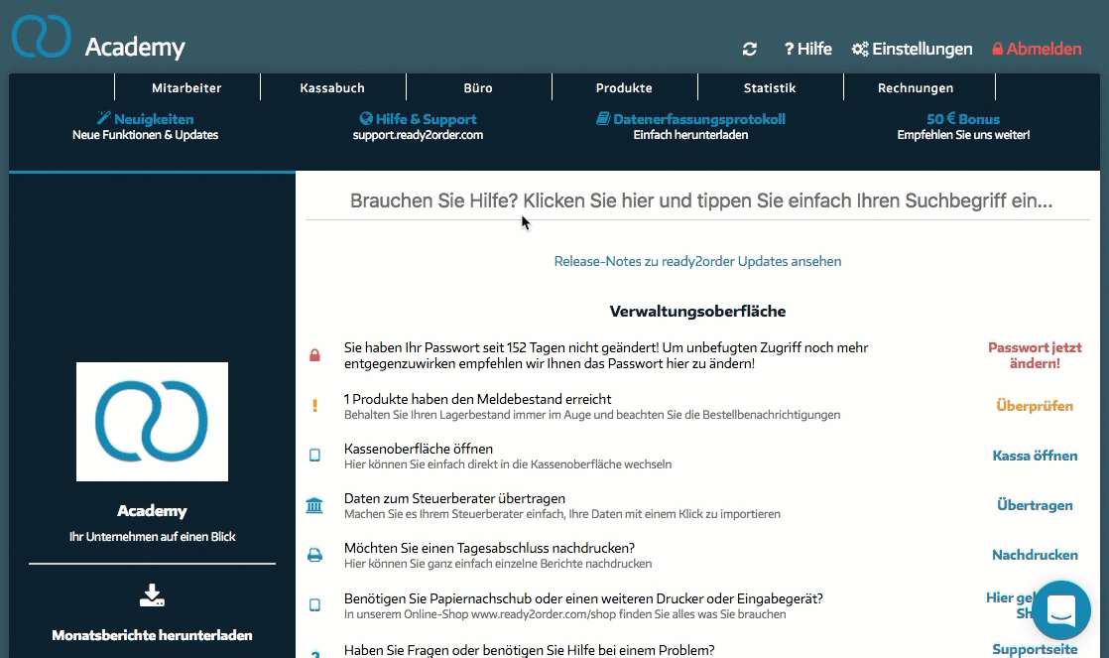Viewport: 1109px width, 658px height.
Task: Click the text 'Daten zum Steuerberater übertragen'
Action: (x=454, y=498)
